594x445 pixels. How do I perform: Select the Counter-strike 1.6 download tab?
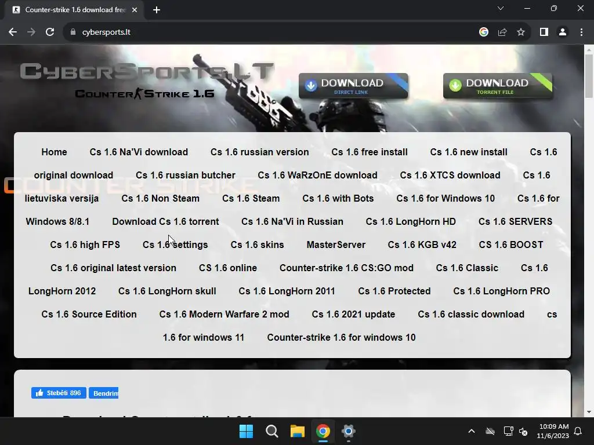tap(74, 10)
